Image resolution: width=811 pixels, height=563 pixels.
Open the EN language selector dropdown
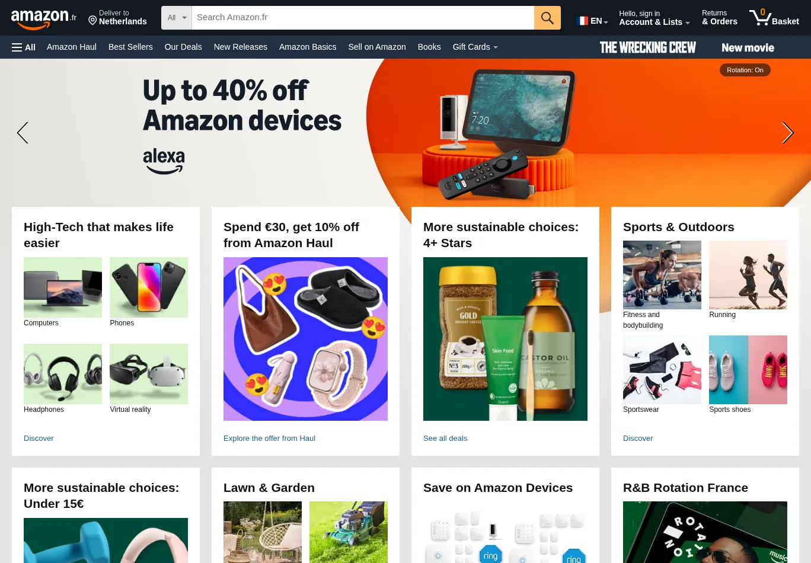592,21
